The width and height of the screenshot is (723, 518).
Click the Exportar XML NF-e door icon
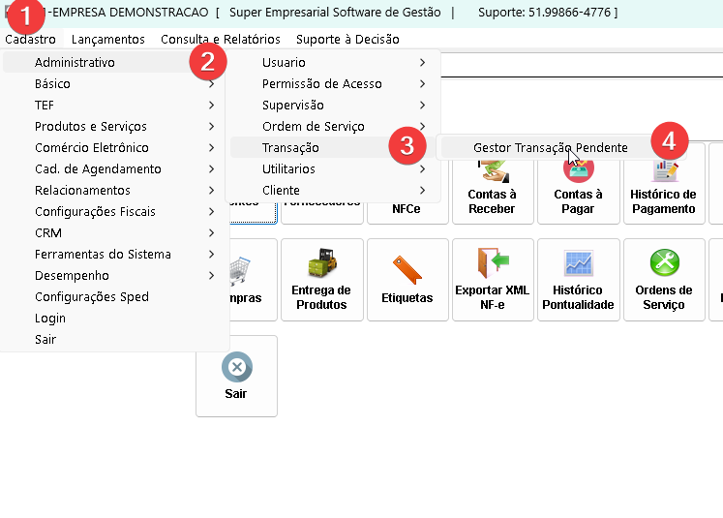[x=493, y=263]
